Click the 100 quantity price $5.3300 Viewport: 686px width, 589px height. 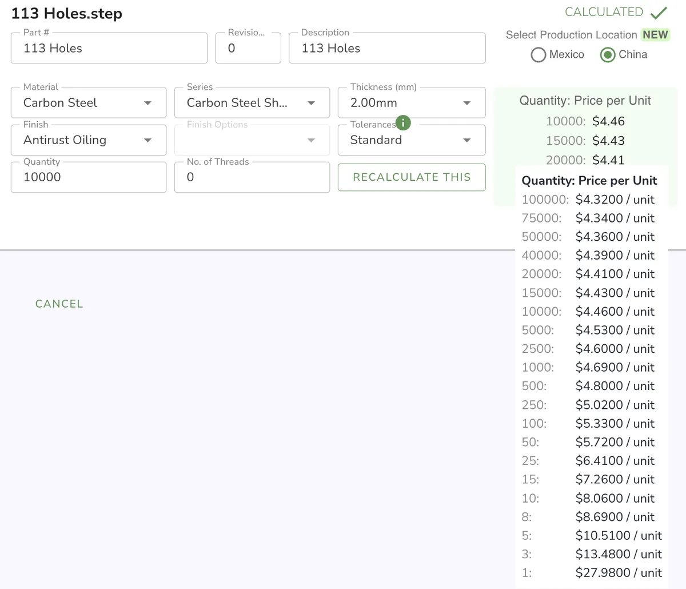coord(615,424)
